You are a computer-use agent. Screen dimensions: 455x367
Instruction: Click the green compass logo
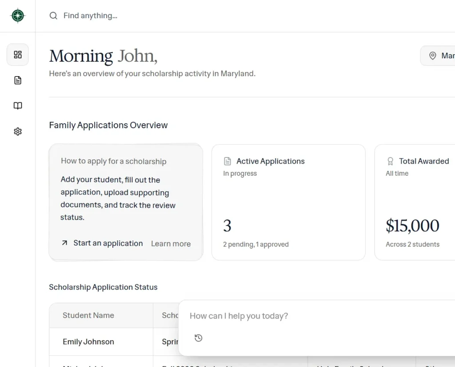18,16
